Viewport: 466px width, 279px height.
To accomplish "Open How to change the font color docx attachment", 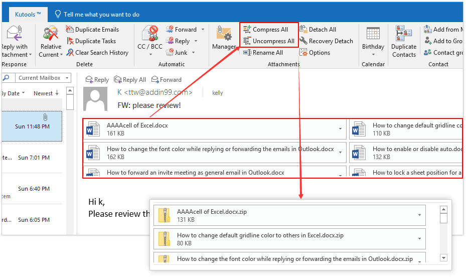I will coord(215,152).
